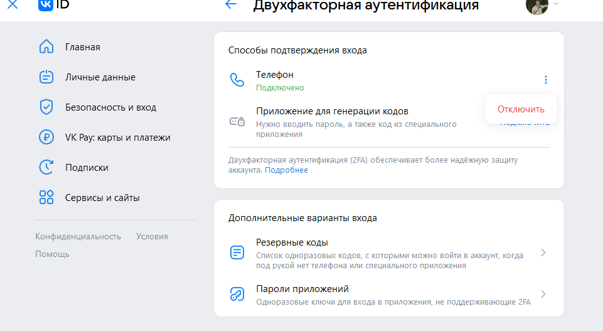Click the Личные данные profile card icon

point(46,77)
